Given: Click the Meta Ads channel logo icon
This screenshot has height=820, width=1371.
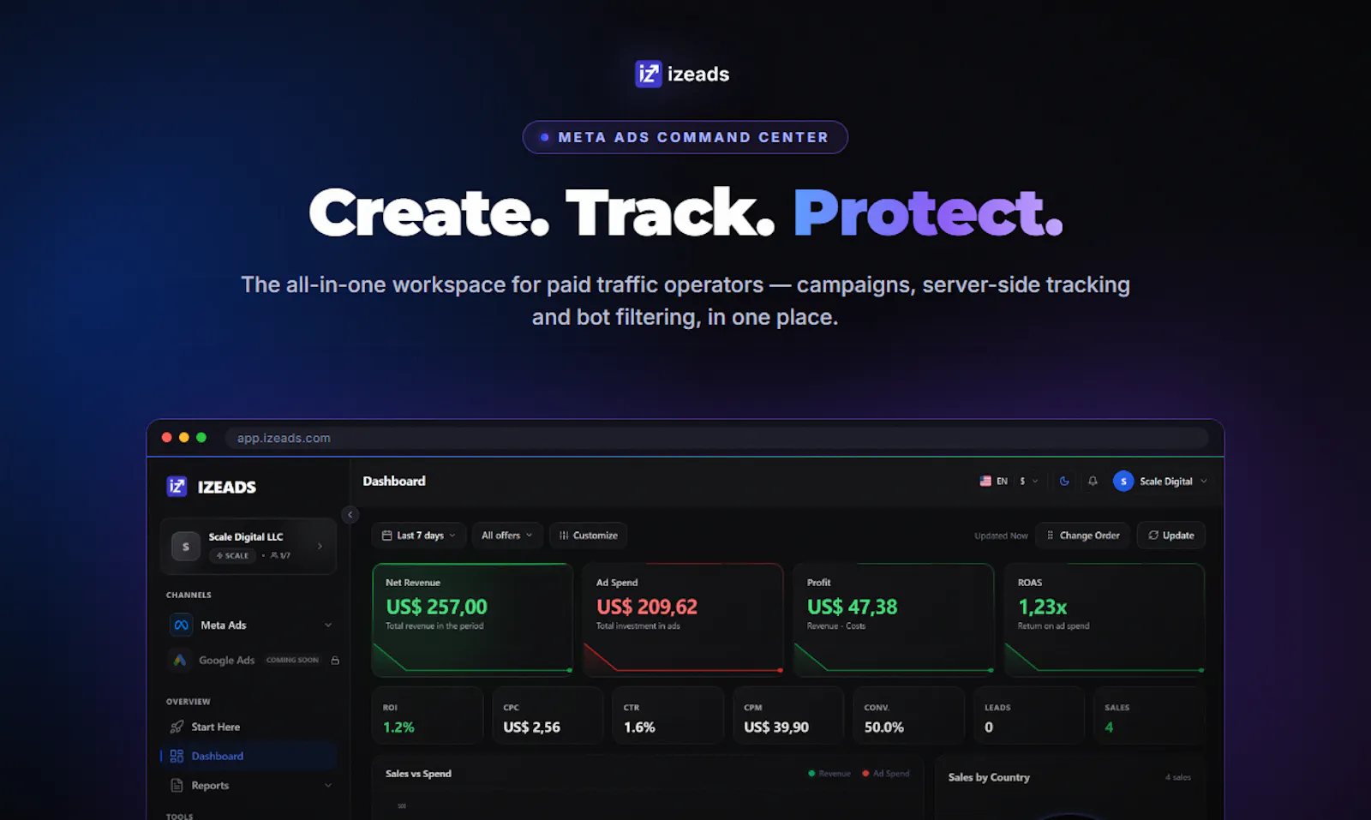Looking at the screenshot, I should tap(181, 625).
